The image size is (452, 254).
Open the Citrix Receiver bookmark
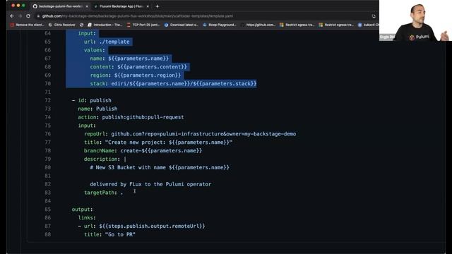click(61, 25)
